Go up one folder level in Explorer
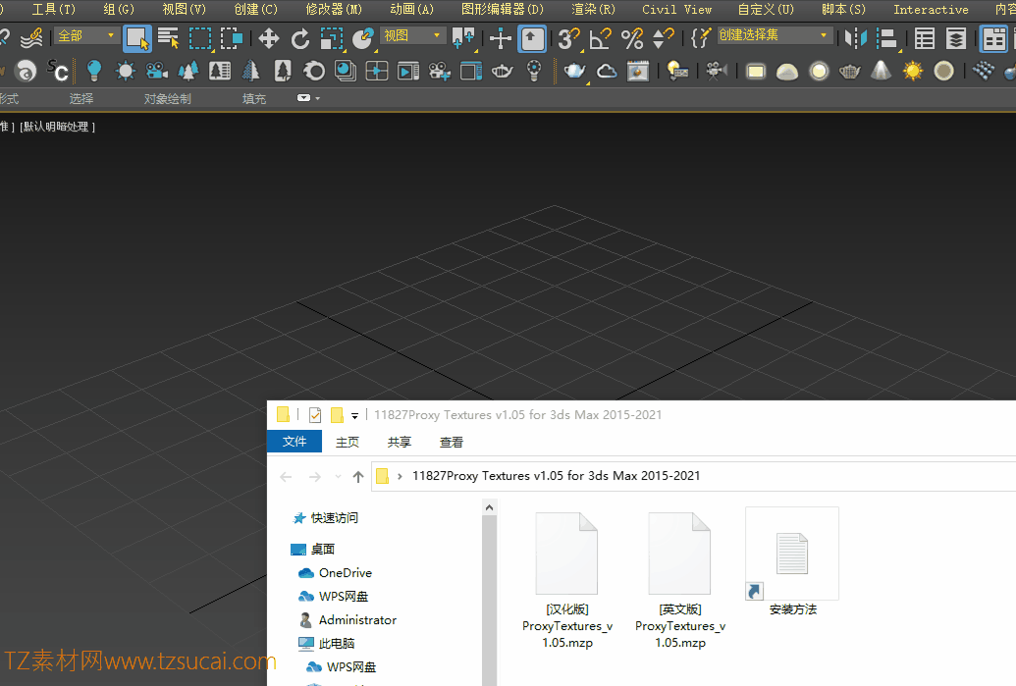The width and height of the screenshot is (1016, 686). 358,477
